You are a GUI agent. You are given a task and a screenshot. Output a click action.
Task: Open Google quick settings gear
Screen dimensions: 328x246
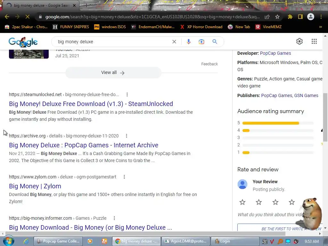pyautogui.click(x=299, y=41)
